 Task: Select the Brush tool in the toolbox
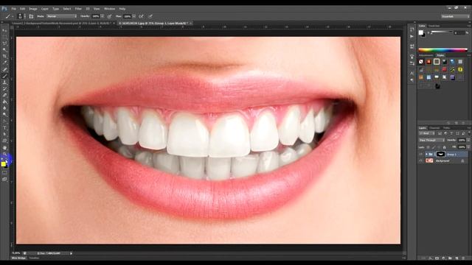[4, 76]
